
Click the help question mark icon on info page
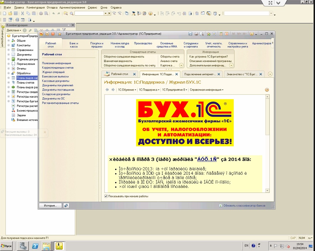(x=267, y=90)
